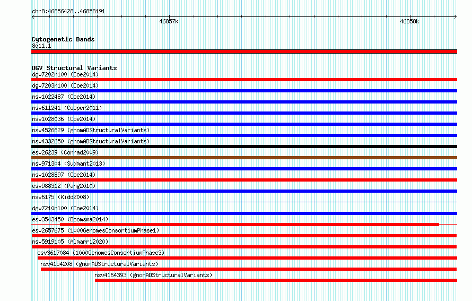The width and height of the screenshot is (472, 301).
Task: Open dgv7203n100 (Coe2014) variant label
Action: tap(65, 85)
